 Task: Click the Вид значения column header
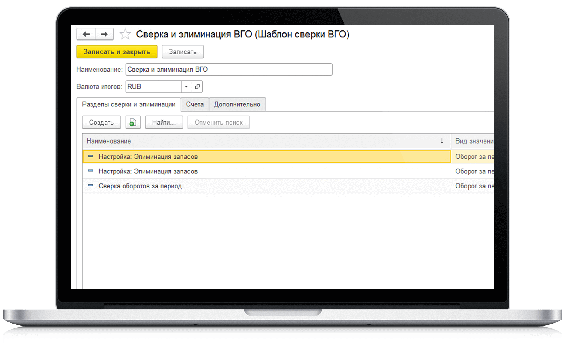(473, 141)
